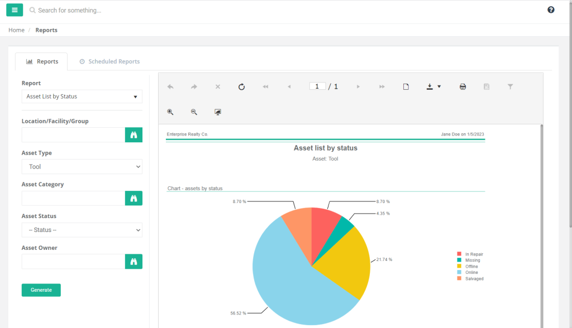The height and width of the screenshot is (328, 572).
Task: Refresh the report view
Action: click(241, 86)
